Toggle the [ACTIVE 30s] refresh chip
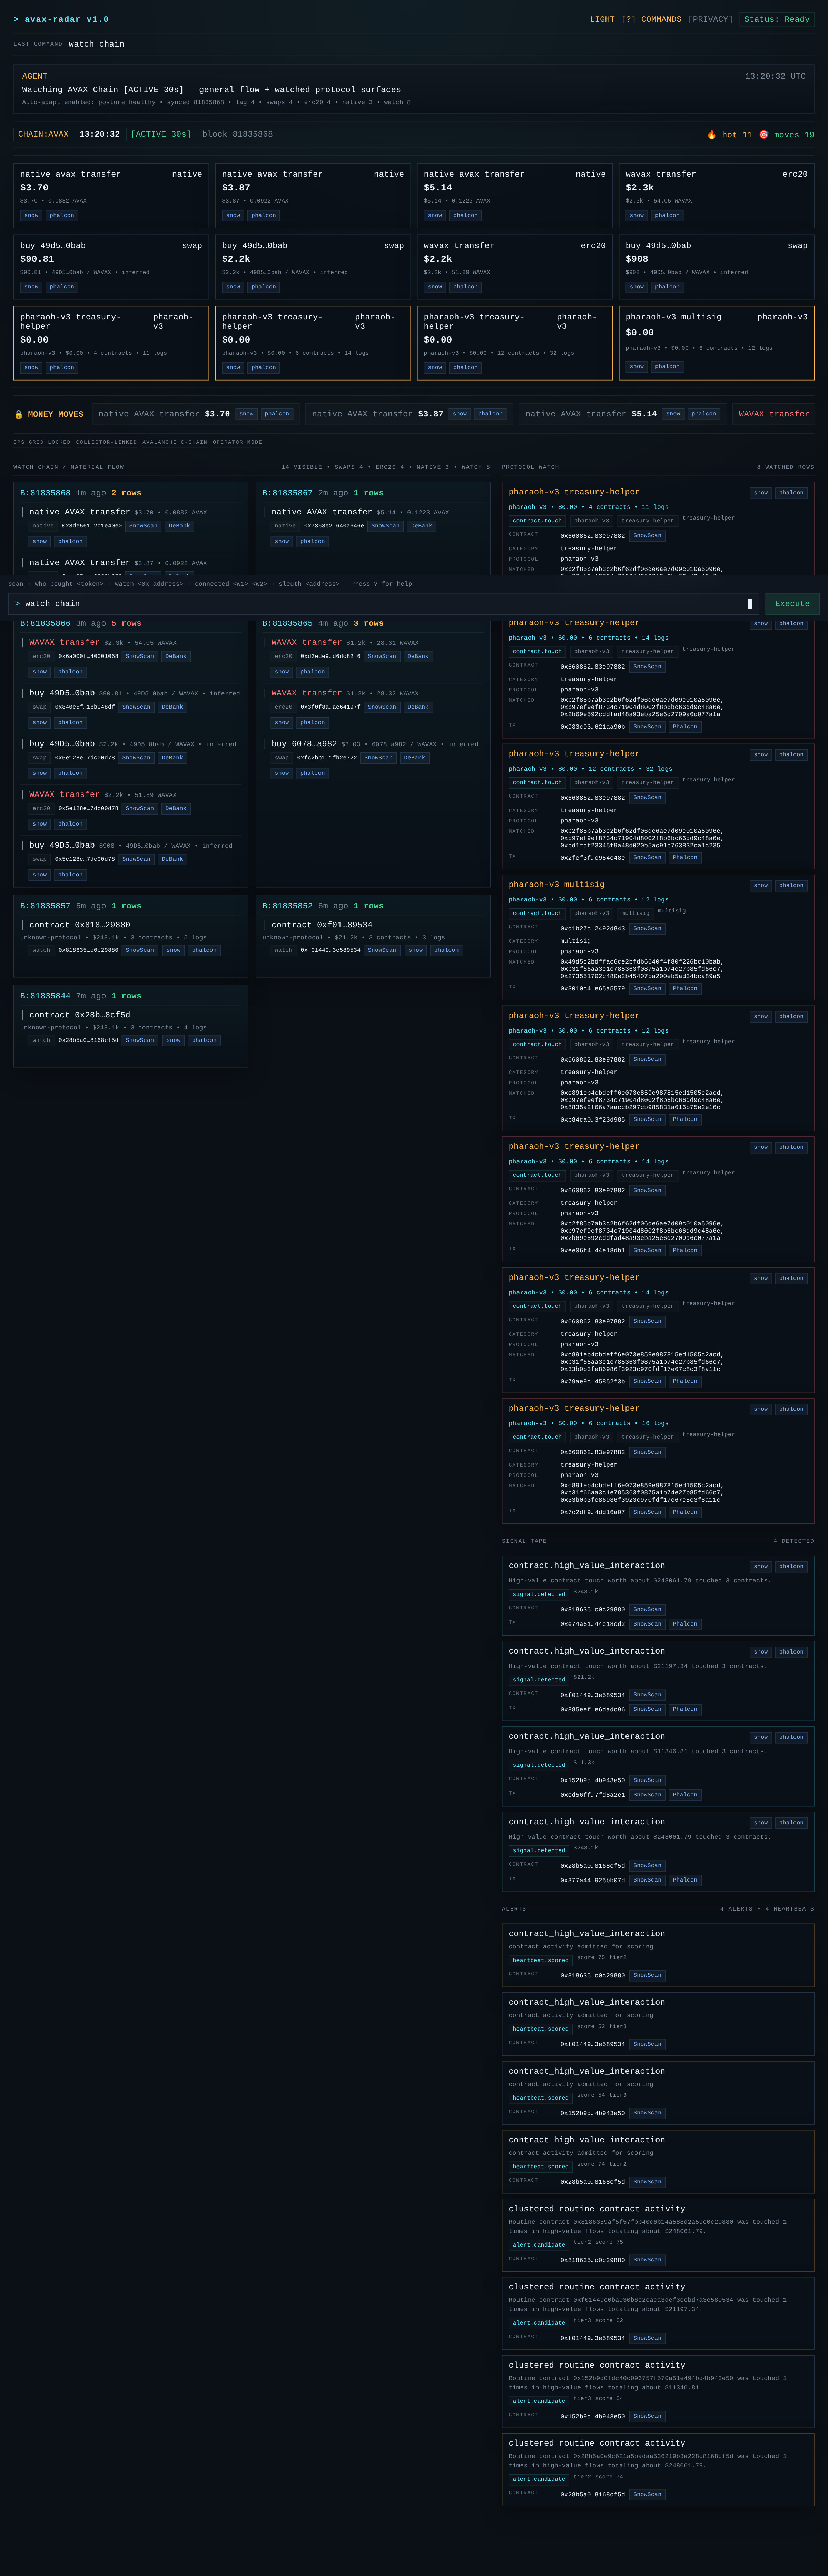The height and width of the screenshot is (2576, 828). 161,134
